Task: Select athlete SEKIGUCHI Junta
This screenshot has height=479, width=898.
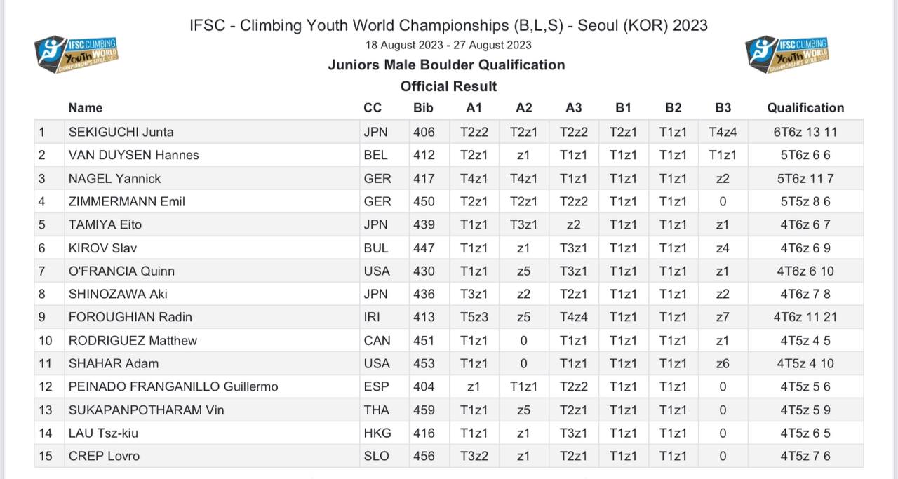Action: point(121,132)
